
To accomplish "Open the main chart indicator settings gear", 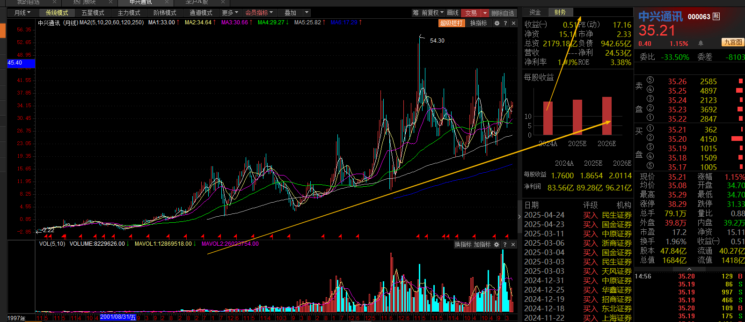I will [x=497, y=23].
